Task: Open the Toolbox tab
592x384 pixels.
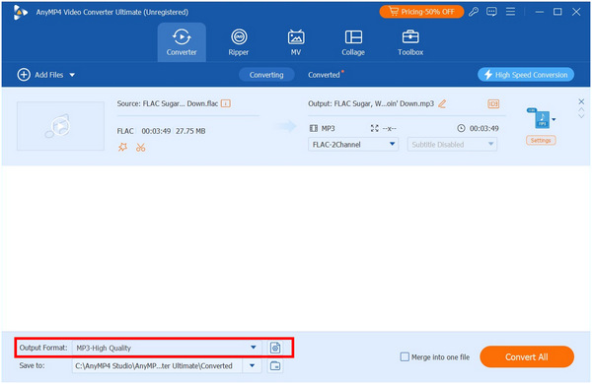Action: 410,42
